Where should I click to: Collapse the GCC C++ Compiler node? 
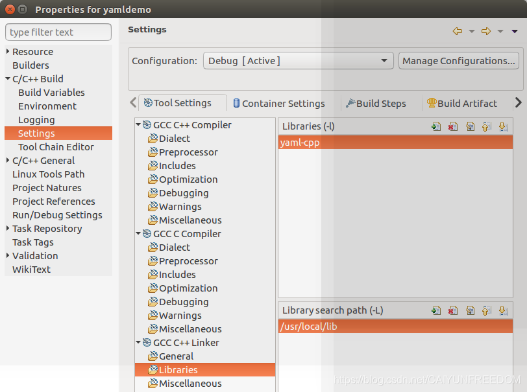[138, 124]
